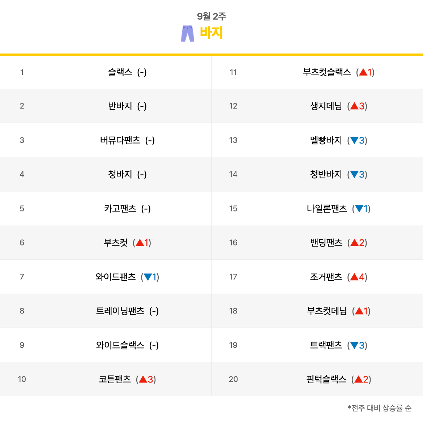Click the 9월 2주 date heading
Image resolution: width=423 pixels, height=423 pixels.
[x=211, y=17]
